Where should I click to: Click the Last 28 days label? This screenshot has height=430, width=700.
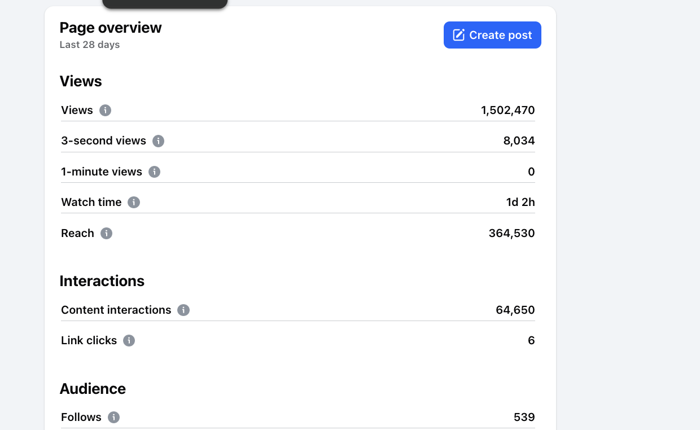point(90,45)
